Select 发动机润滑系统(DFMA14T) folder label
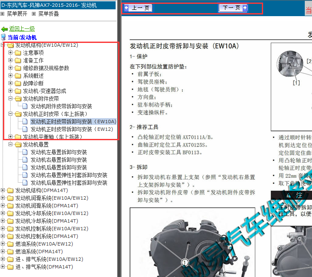 click(x=47, y=206)
